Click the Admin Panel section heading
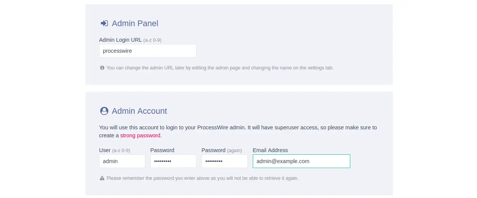This screenshot has height=198, width=477. [x=135, y=24]
